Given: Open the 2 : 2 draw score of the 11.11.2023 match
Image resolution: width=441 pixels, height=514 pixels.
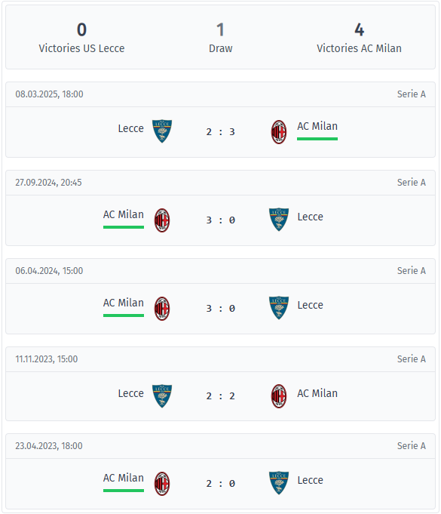Looking at the screenshot, I should tap(221, 396).
